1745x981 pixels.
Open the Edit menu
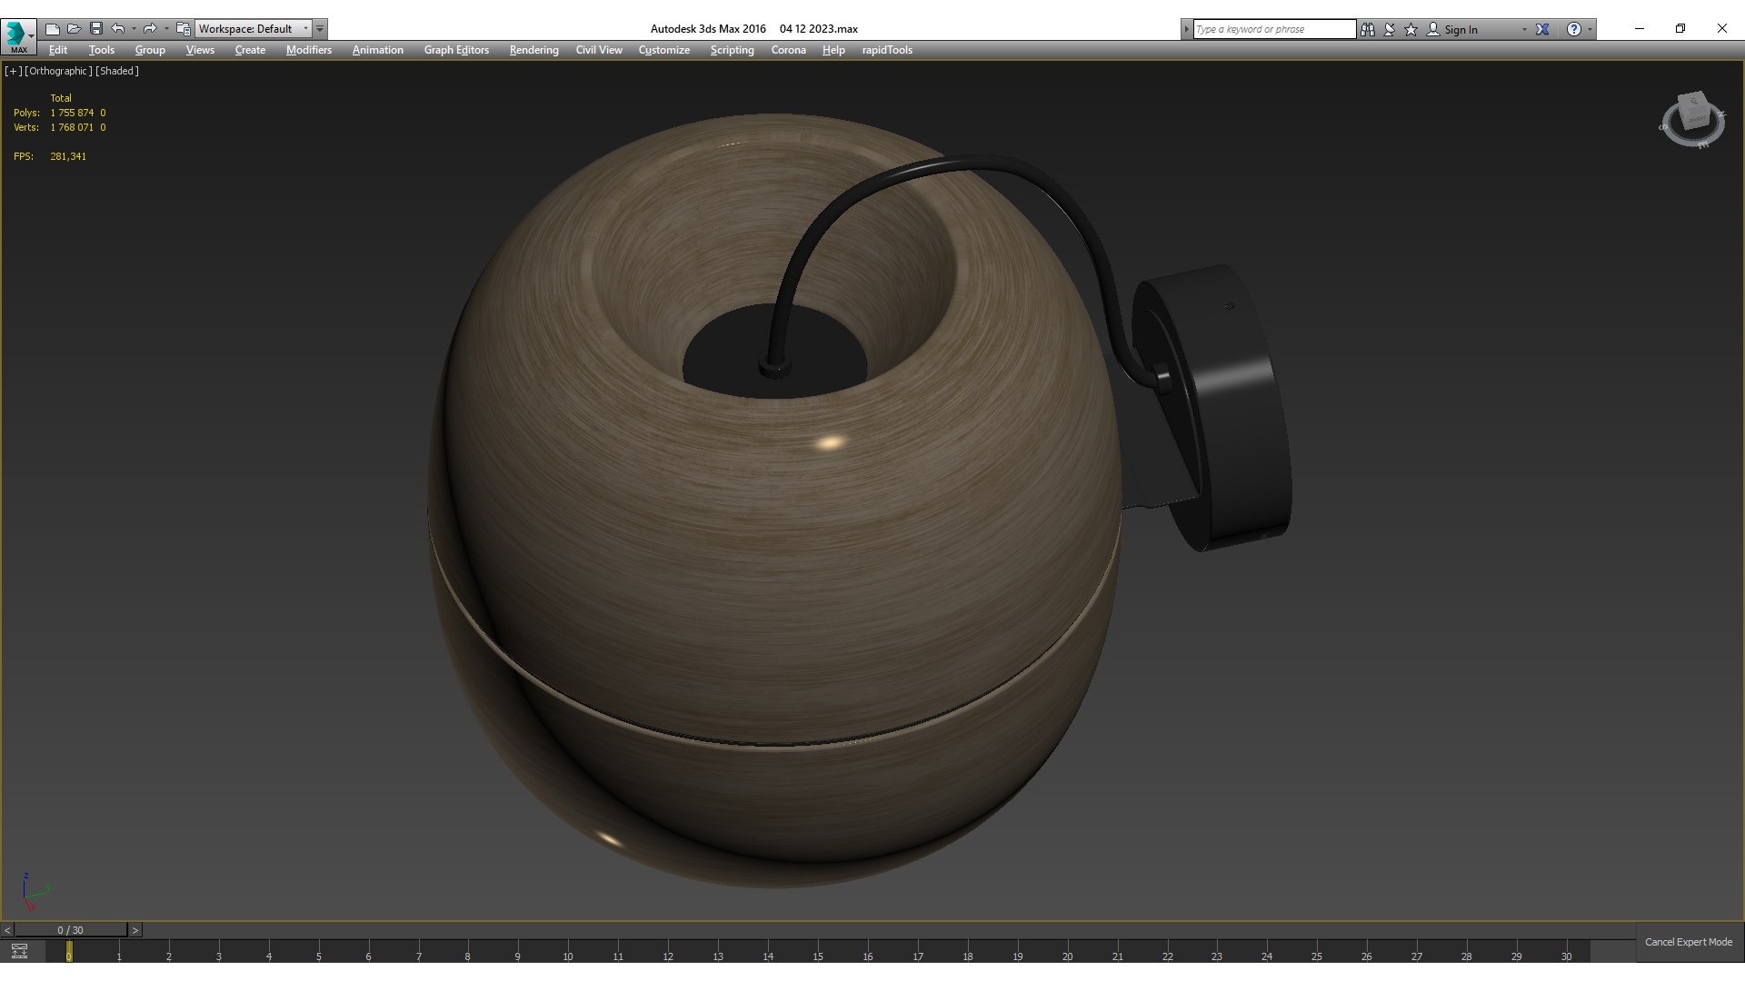tap(58, 50)
